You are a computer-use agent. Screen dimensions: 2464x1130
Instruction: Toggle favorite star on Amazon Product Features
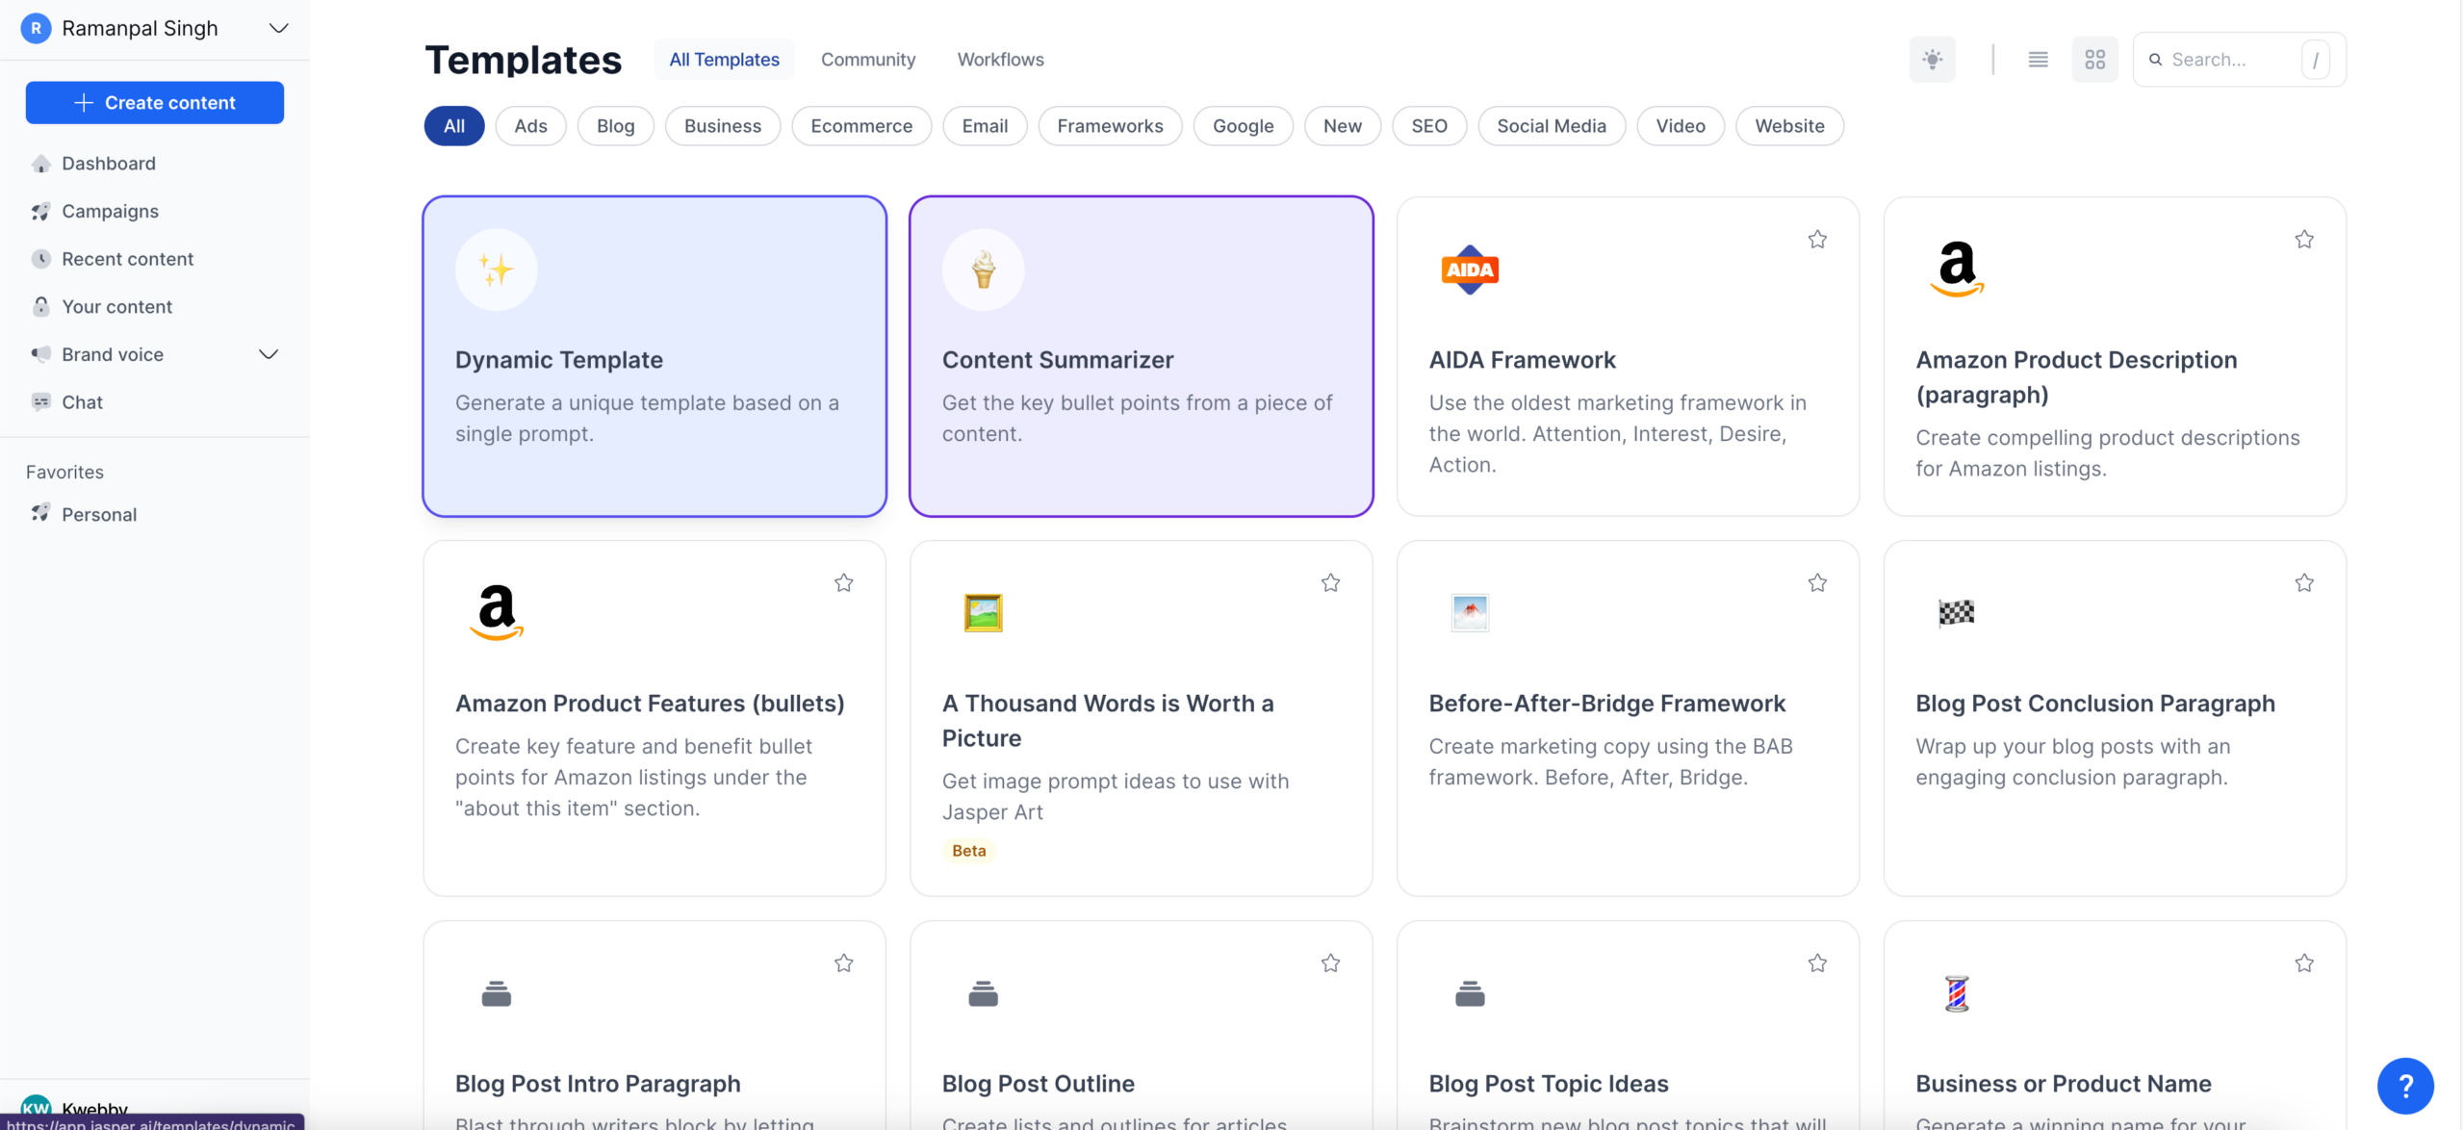tap(843, 583)
